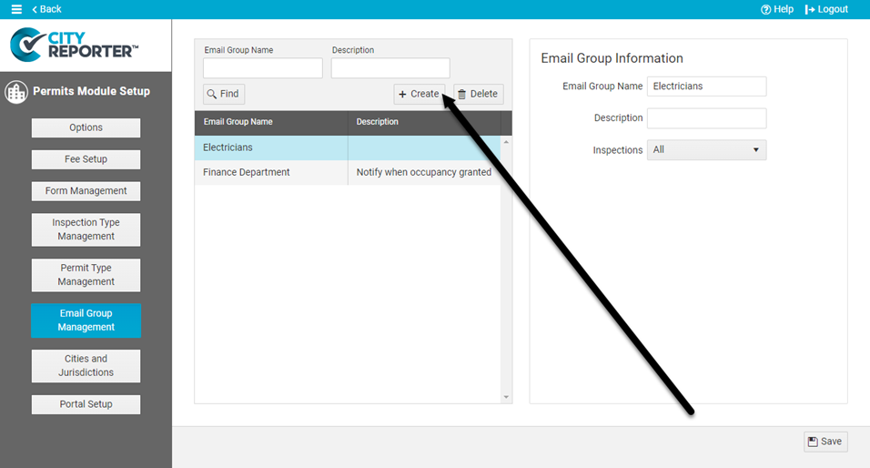Image resolution: width=870 pixels, height=468 pixels.
Task: Open the Options setup page
Action: [x=86, y=127]
